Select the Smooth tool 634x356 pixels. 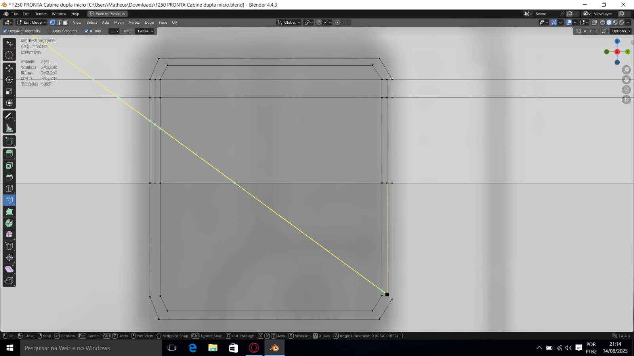10,235
